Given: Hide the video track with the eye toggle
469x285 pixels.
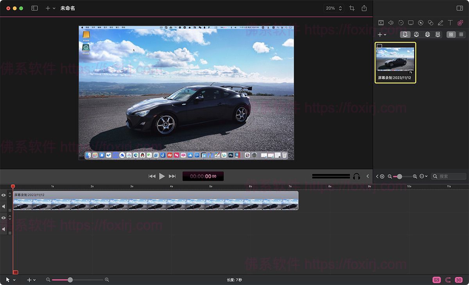Looking at the screenshot, I should [x=4, y=195].
